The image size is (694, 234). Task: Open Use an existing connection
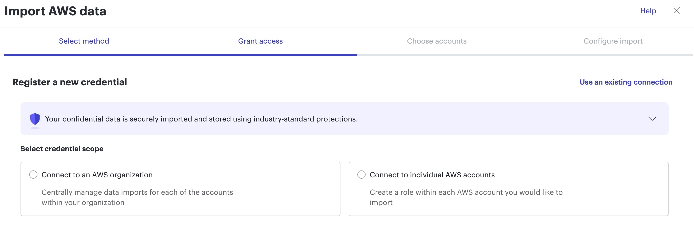[626, 82]
